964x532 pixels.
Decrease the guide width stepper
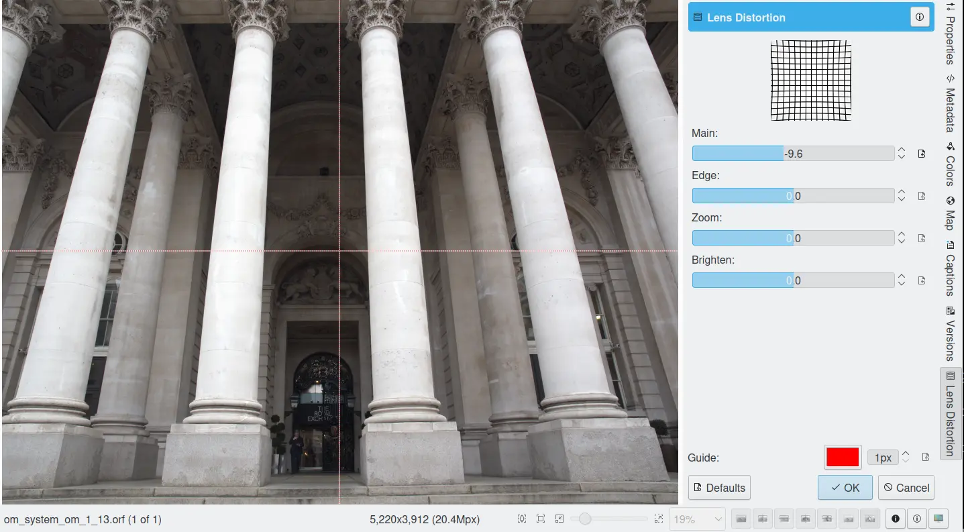click(x=906, y=462)
